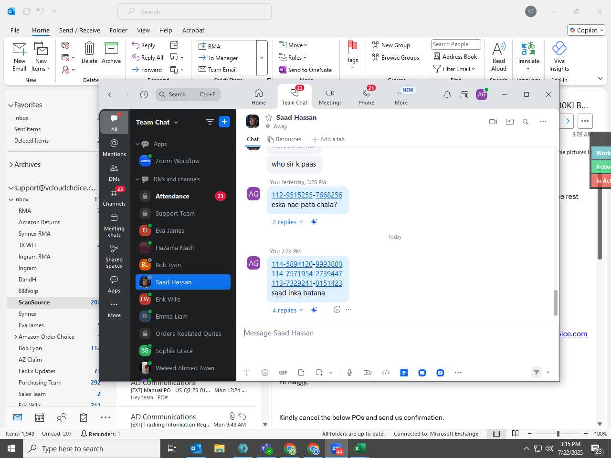611x458 pixels.
Task: Go to the Zoom Home tab
Action: (259, 97)
